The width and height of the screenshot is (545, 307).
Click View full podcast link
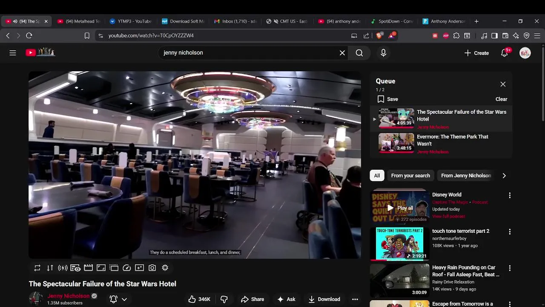[448, 216]
